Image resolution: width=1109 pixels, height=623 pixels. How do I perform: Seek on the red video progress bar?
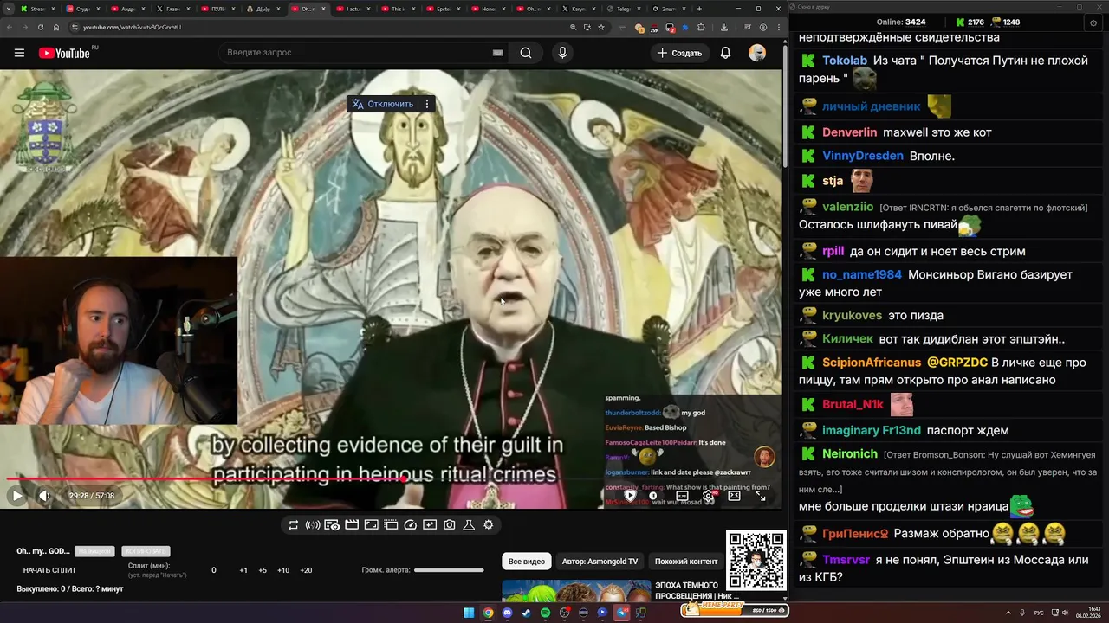[390, 478]
